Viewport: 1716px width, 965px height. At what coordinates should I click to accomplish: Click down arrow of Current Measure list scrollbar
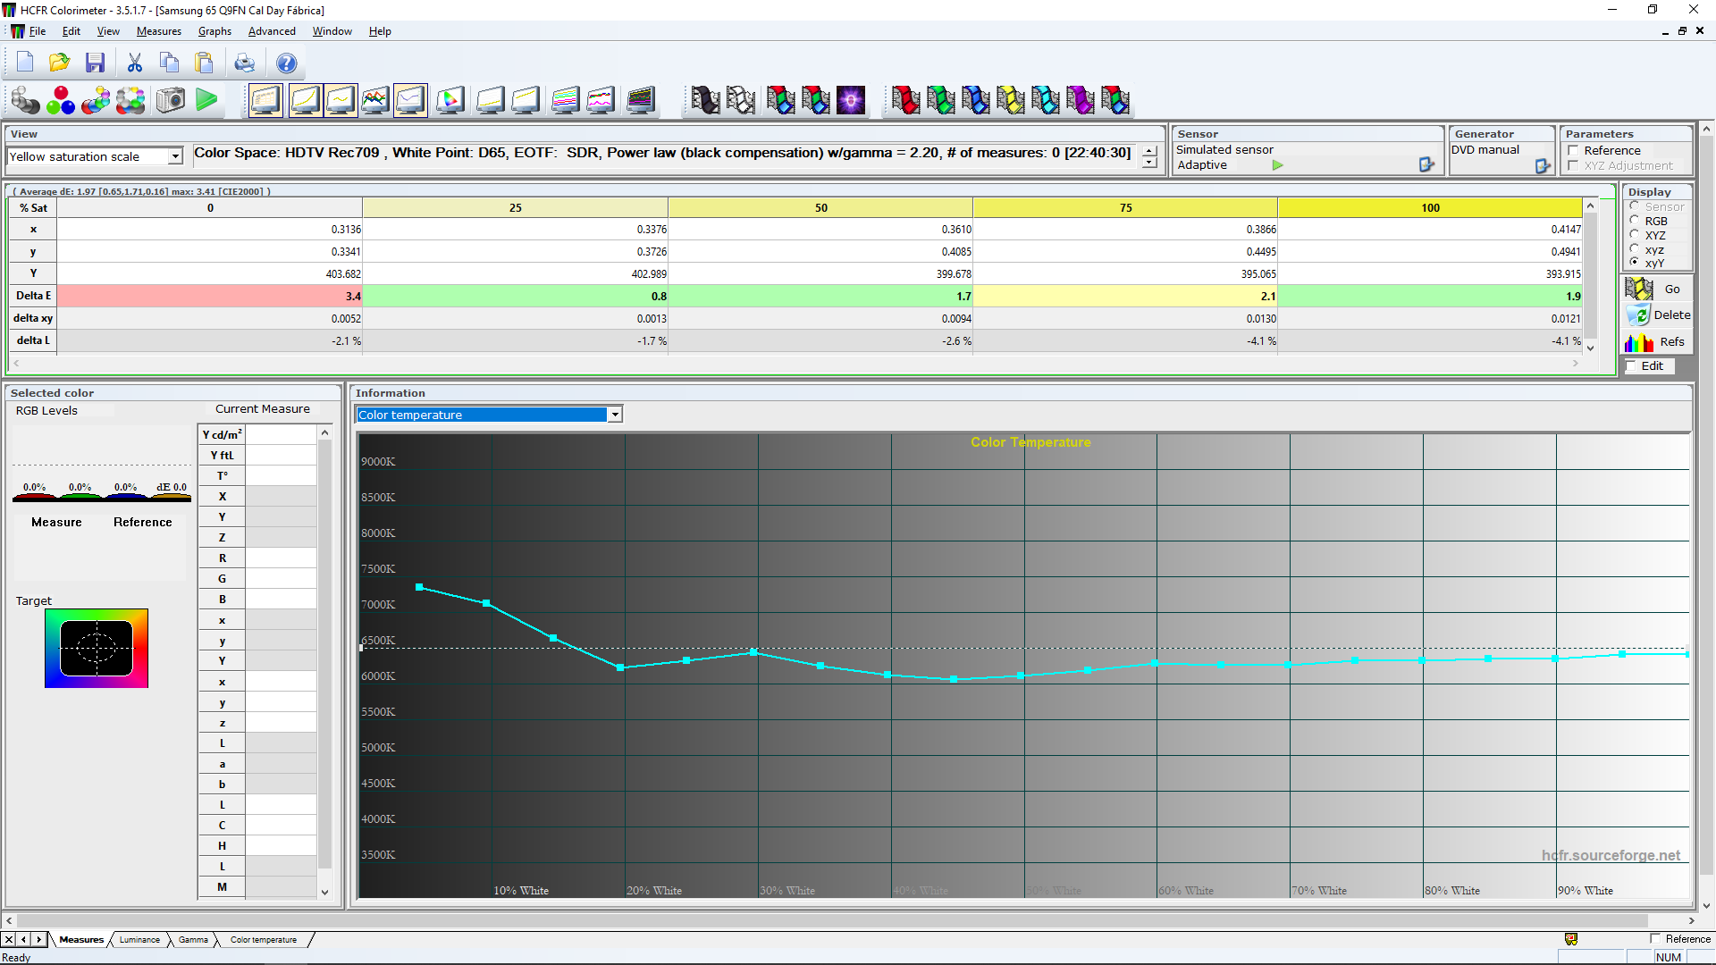point(324,892)
